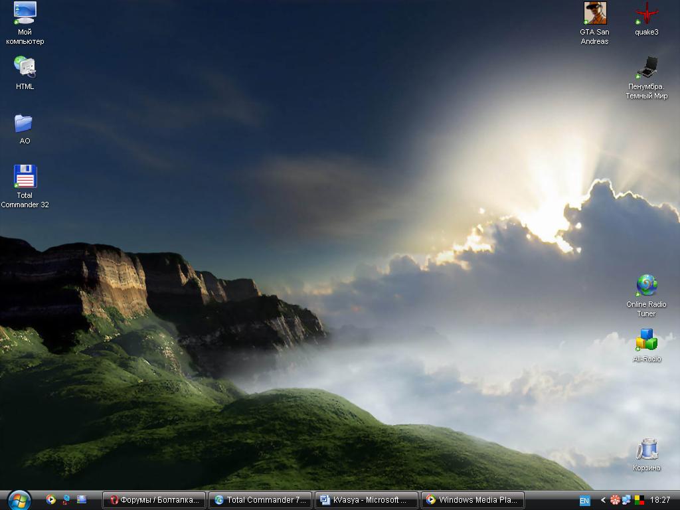The width and height of the screenshot is (680, 510).
Task: Switch to Total Commander 7 taskbar button
Action: (260, 500)
